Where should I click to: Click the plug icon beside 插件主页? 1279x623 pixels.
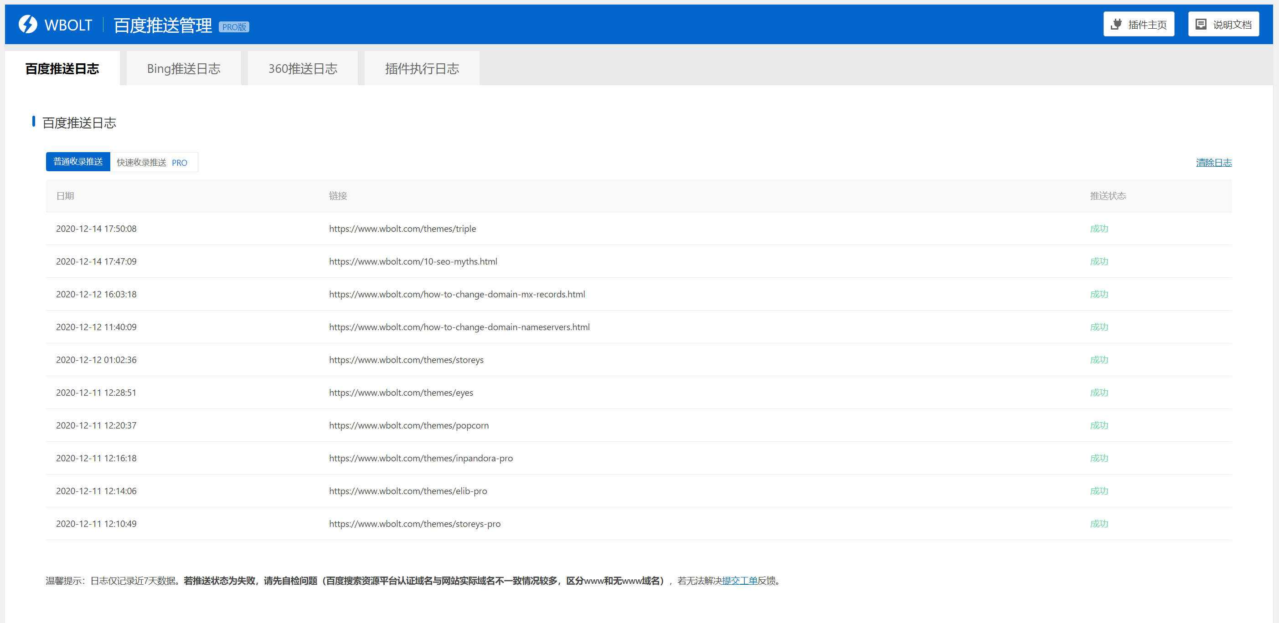point(1116,24)
